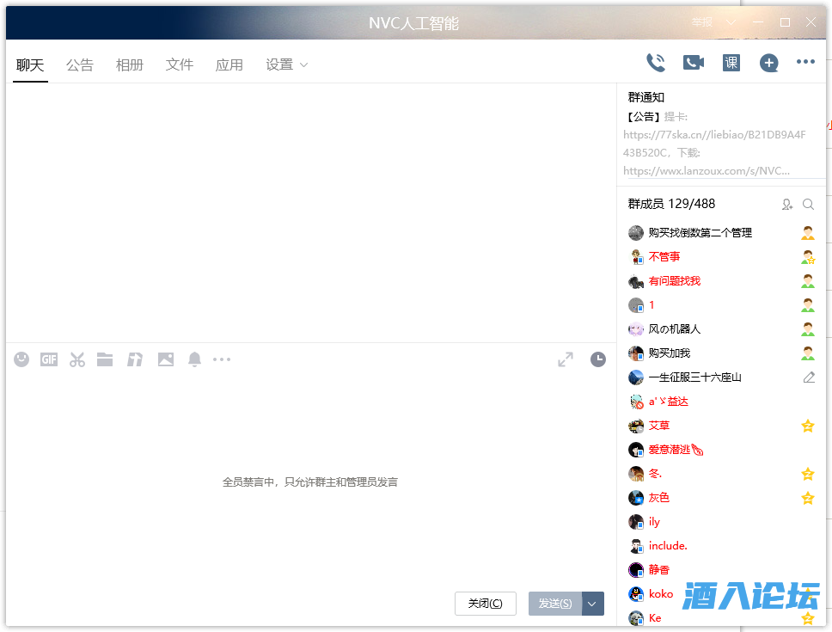Expand the message input area
This screenshot has width=832, height=632.
pyautogui.click(x=565, y=359)
